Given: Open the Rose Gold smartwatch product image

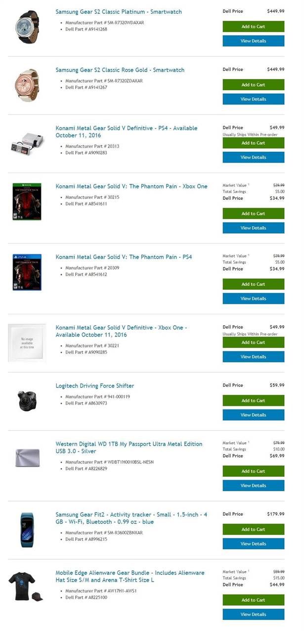Looking at the screenshot, I should (27, 85).
